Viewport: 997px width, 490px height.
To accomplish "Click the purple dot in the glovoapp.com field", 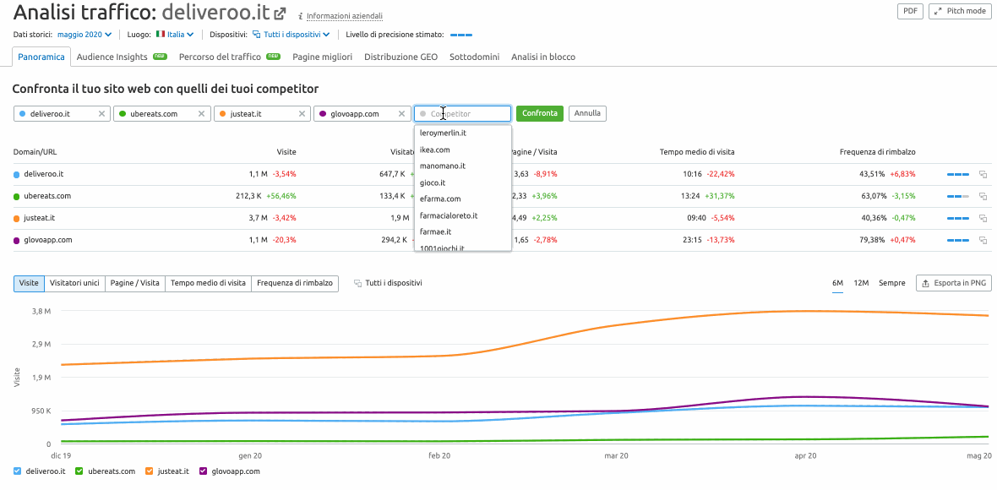I will 323,114.
